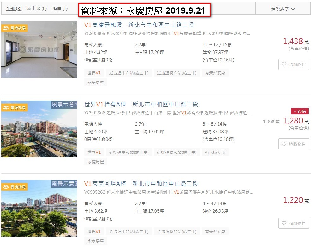Click the 世界V1 tag under V1高樓景觀讚
The image size is (312, 247).
pos(94,73)
